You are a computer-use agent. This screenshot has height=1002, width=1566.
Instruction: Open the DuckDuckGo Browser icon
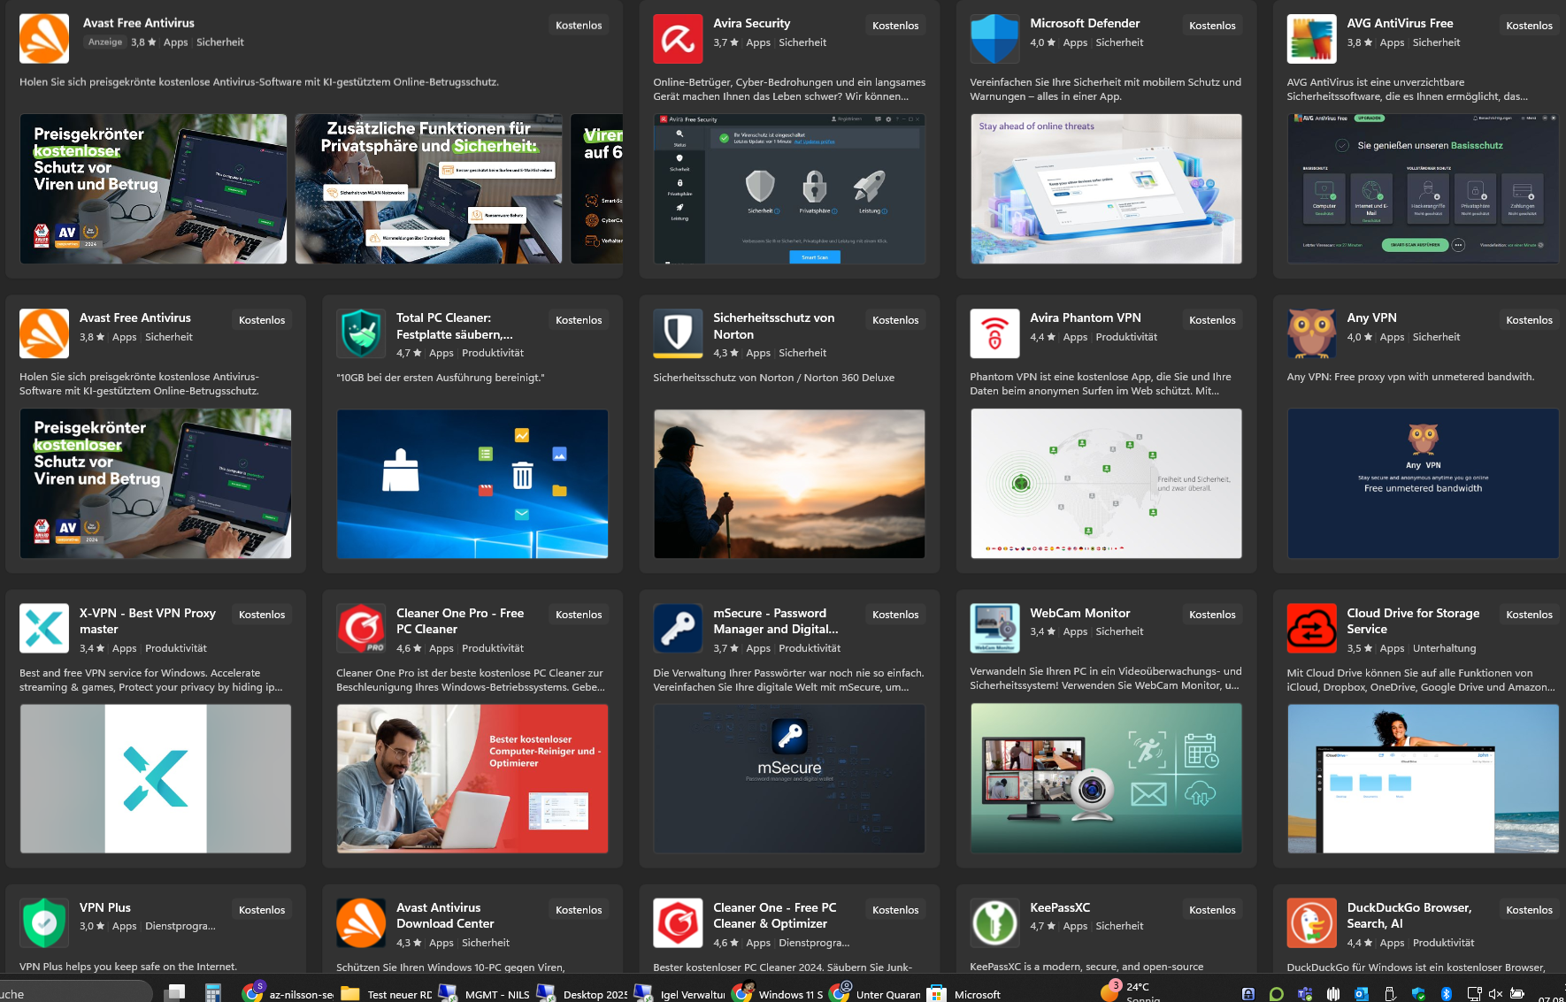coord(1311,922)
